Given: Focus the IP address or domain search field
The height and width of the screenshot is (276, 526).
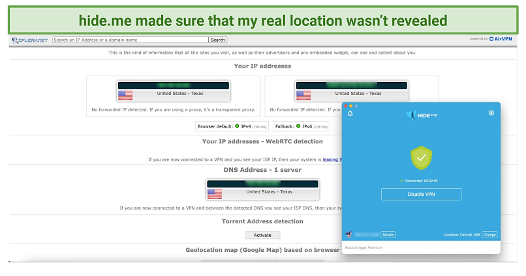Looking at the screenshot, I should 130,40.
